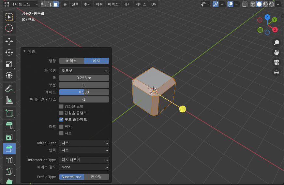Activate the 3D Cursor tool
284x185 pixels.
coord(9,28)
